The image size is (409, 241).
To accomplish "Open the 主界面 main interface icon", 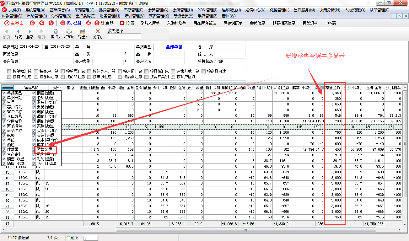I will click(14, 23).
